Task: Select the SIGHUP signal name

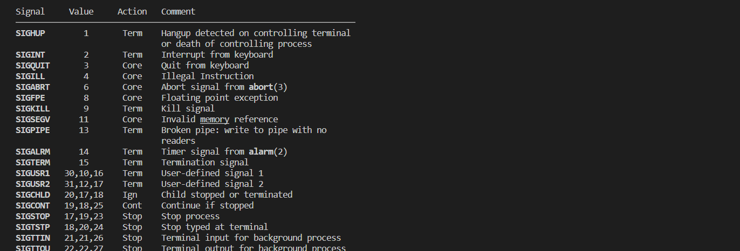Action: click(30, 33)
